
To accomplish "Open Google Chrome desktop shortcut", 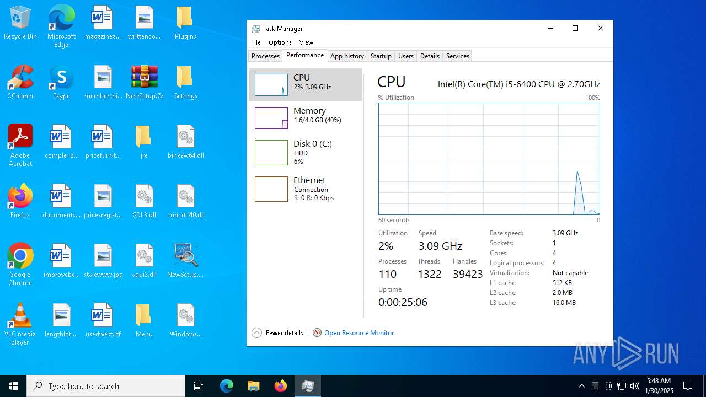I will coord(20,265).
